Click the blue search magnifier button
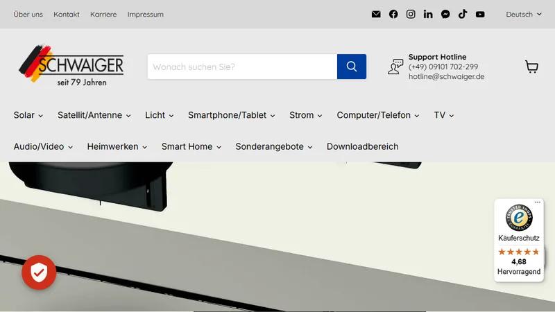Viewport: 555px width, 312px height. click(352, 67)
